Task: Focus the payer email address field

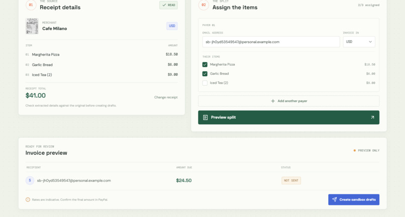Action: coord(271,42)
